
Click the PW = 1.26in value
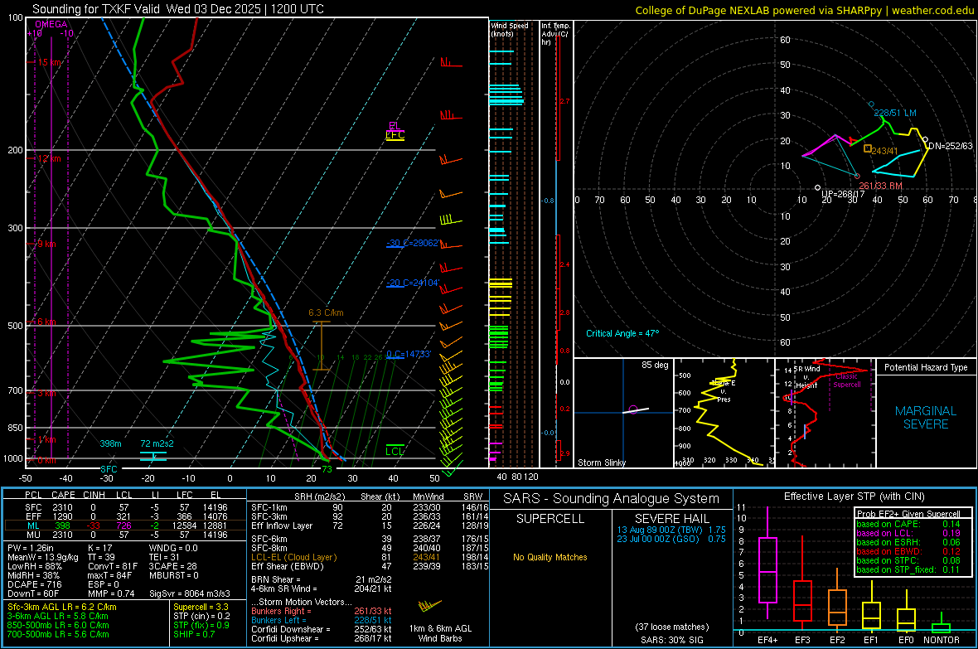coord(33,548)
